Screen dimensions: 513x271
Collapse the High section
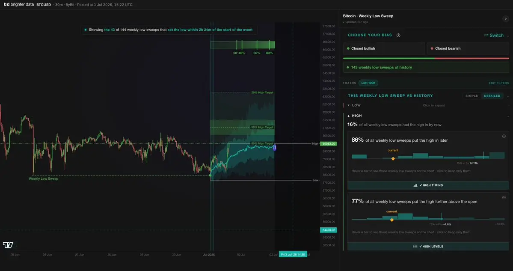click(354, 116)
